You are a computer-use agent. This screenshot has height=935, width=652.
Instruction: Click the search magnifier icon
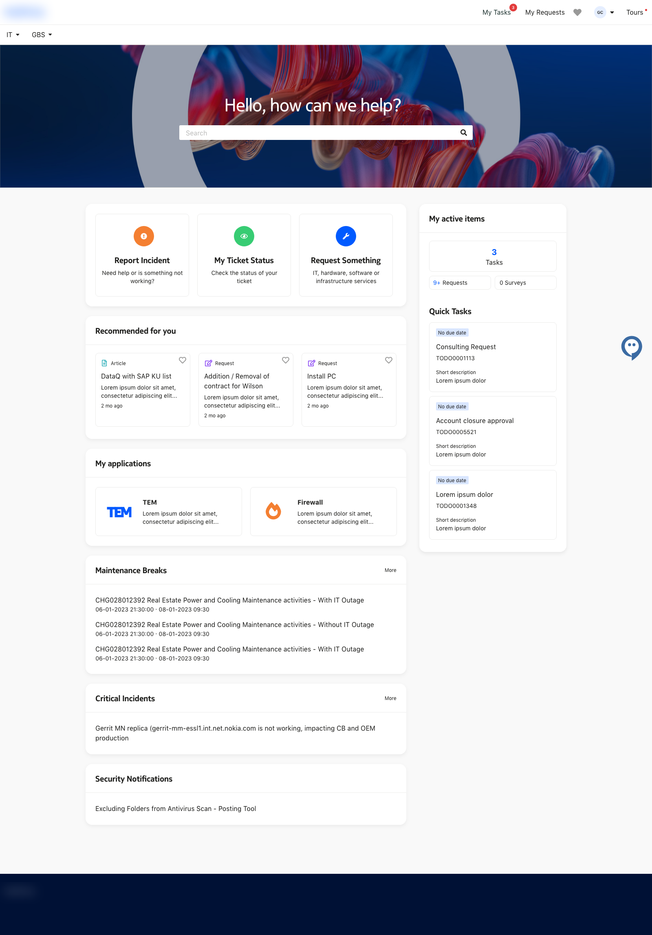click(x=463, y=133)
